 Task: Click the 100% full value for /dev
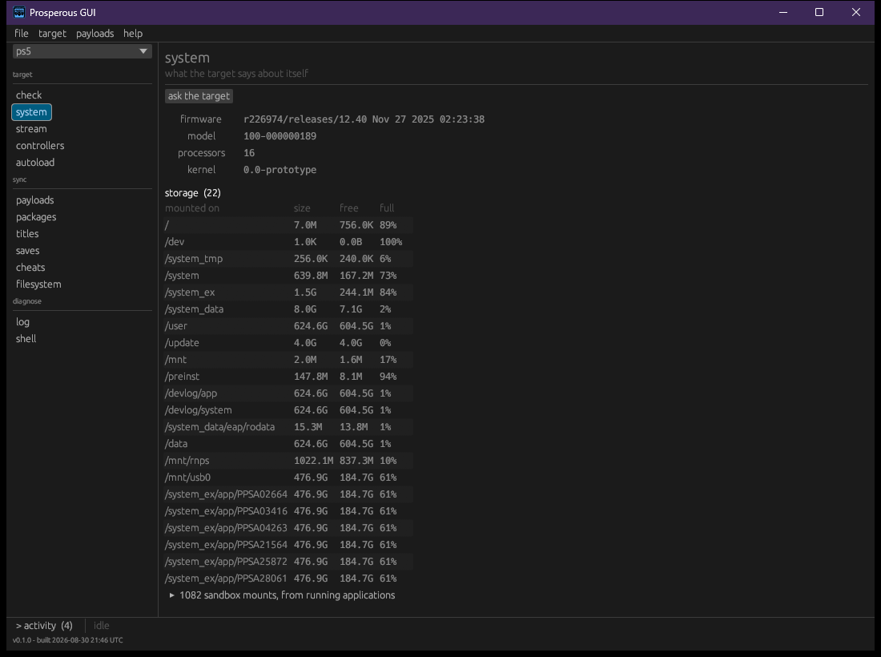click(x=391, y=242)
